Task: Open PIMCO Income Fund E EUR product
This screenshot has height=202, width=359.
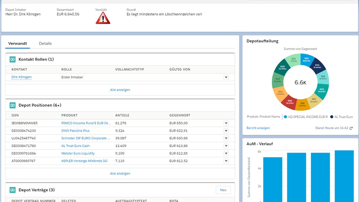Action: coord(86,123)
